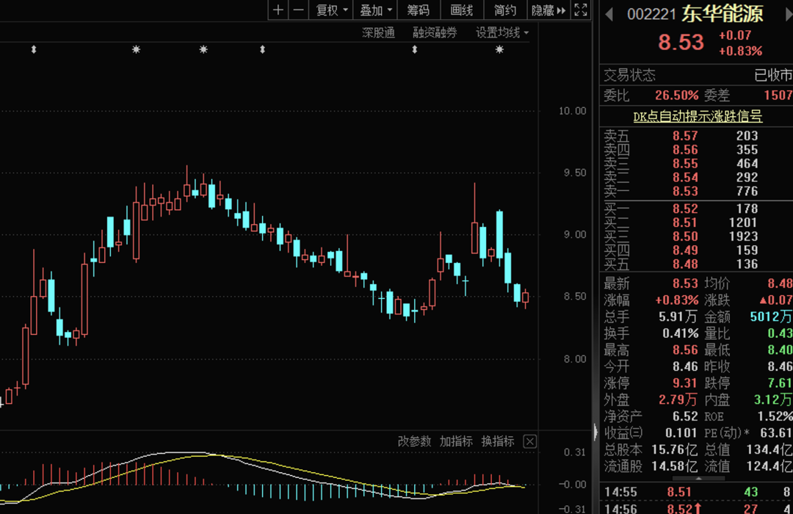The image size is (793, 514).
Task: Close the MACD indicator panel
Action: click(x=529, y=441)
